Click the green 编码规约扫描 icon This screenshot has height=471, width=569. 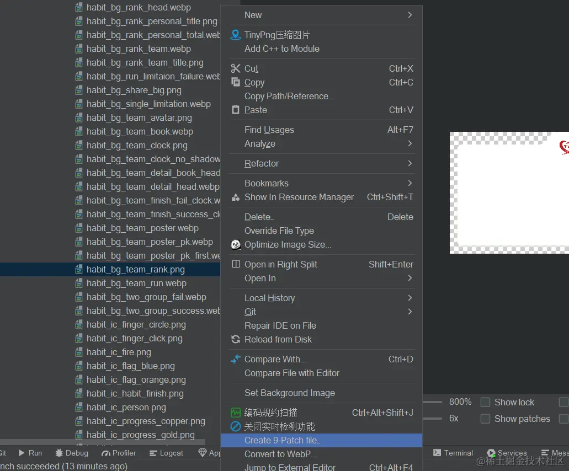point(236,413)
